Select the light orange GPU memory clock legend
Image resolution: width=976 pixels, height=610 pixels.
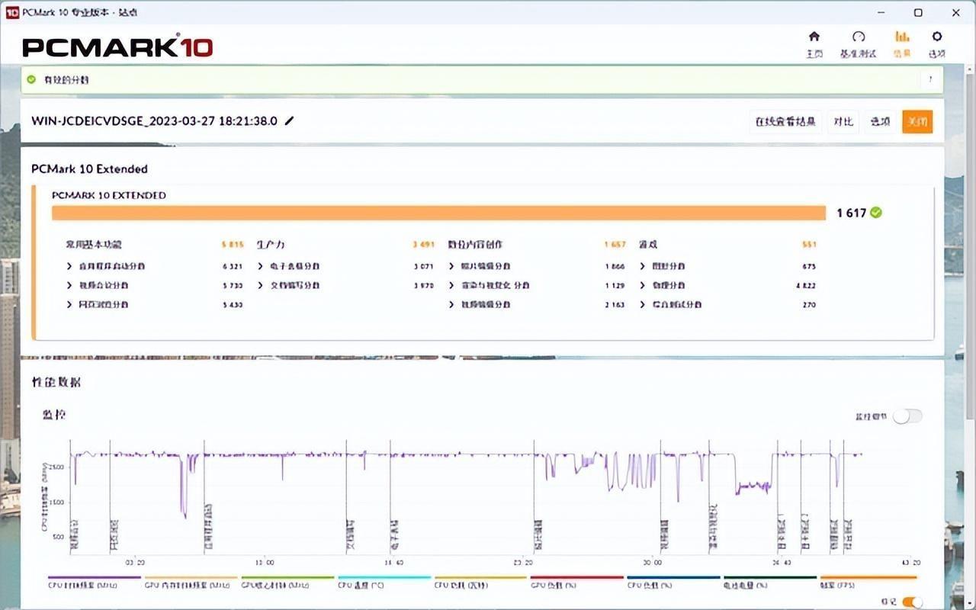[191, 582]
